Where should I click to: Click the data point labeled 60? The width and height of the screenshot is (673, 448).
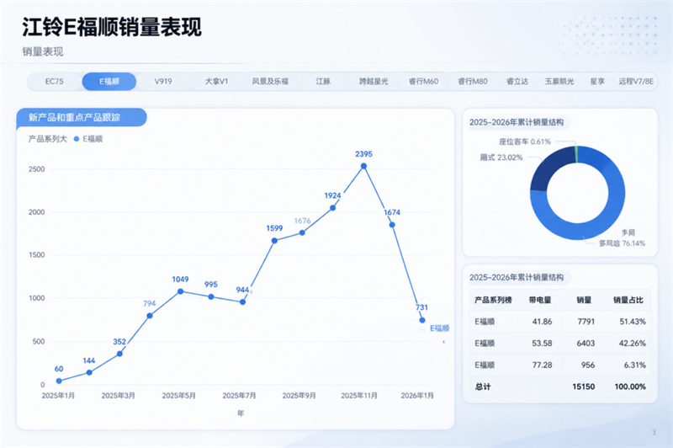tap(59, 381)
